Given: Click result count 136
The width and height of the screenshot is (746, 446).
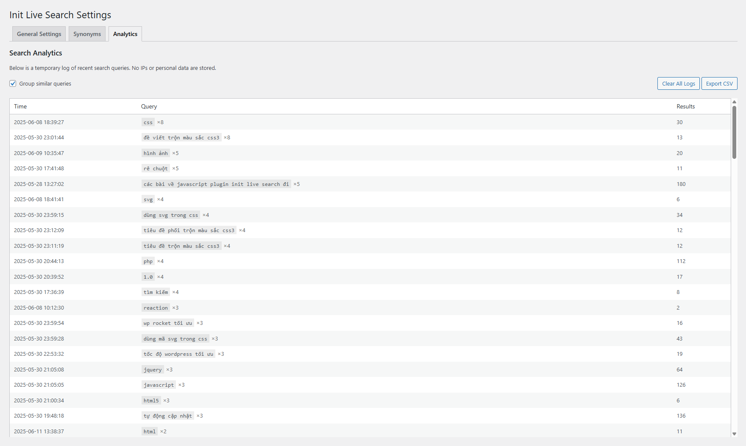Looking at the screenshot, I should tap(681, 416).
